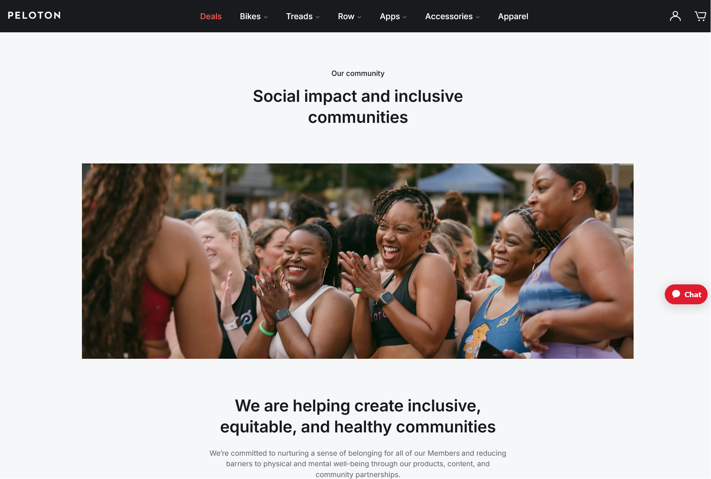Open the shopping cart icon
The width and height of the screenshot is (711, 479).
coord(700,16)
